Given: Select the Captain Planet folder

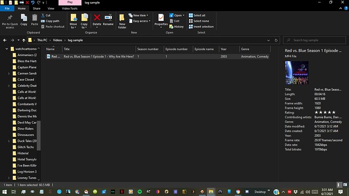Looking at the screenshot, I should (24, 67).
